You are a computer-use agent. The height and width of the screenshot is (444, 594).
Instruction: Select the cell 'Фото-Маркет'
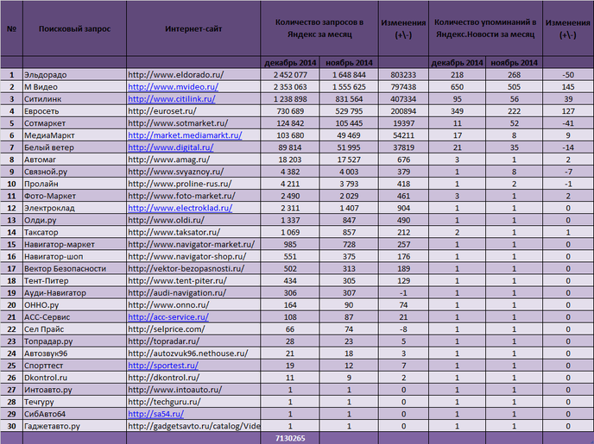point(74,196)
